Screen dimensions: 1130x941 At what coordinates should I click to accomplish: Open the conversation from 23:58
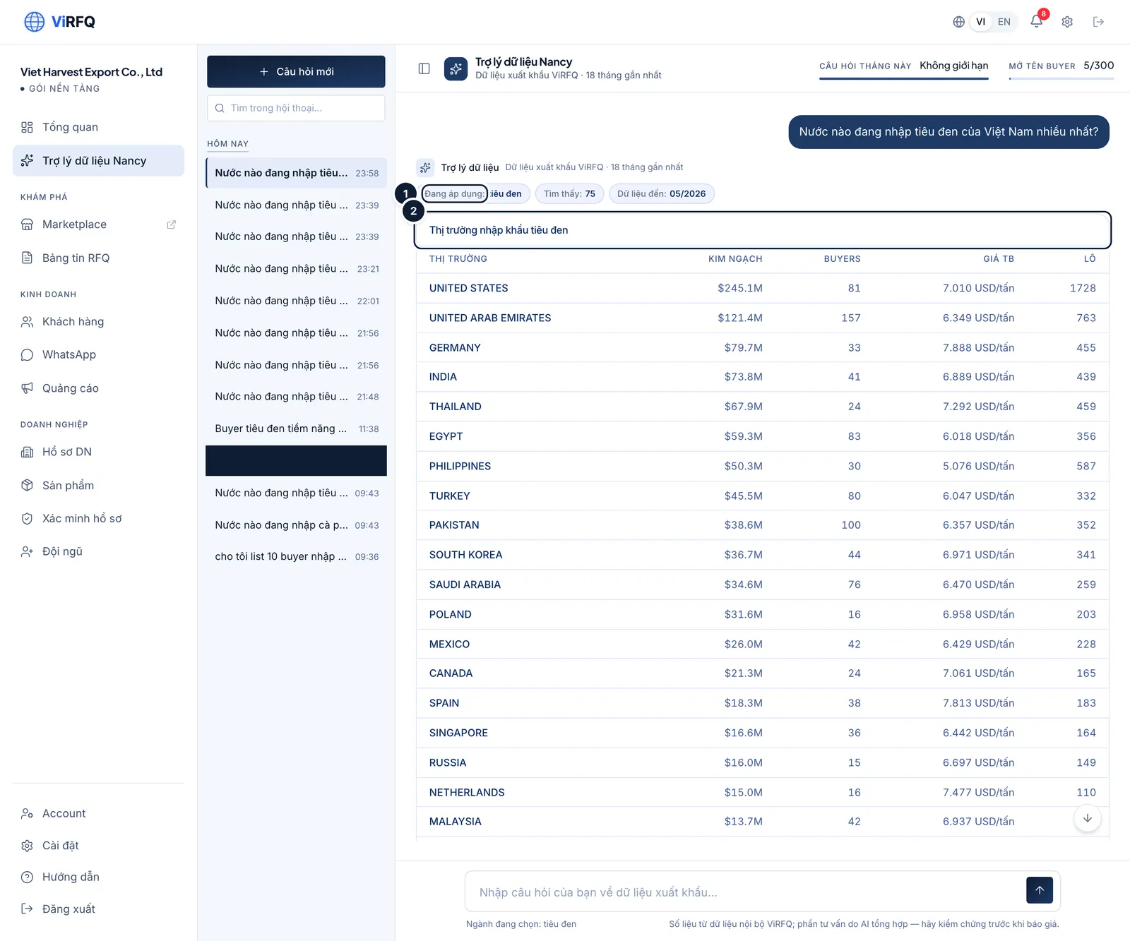[296, 173]
